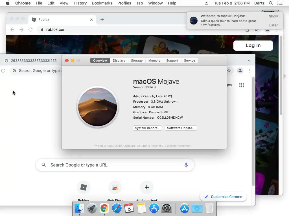Open Finder from the Dock

[x=79, y=208]
